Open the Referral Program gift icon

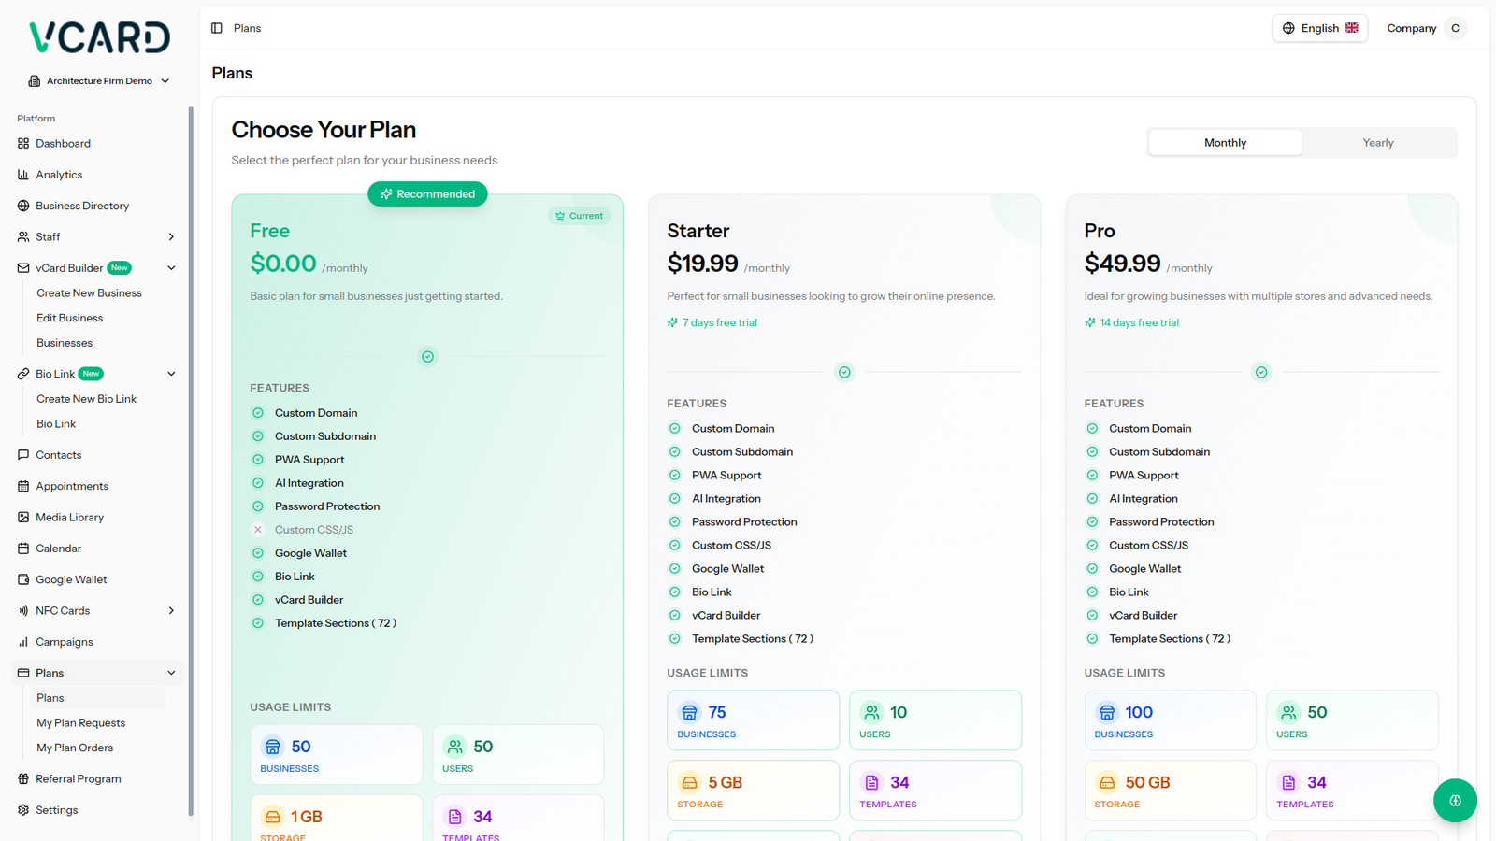coord(23,779)
